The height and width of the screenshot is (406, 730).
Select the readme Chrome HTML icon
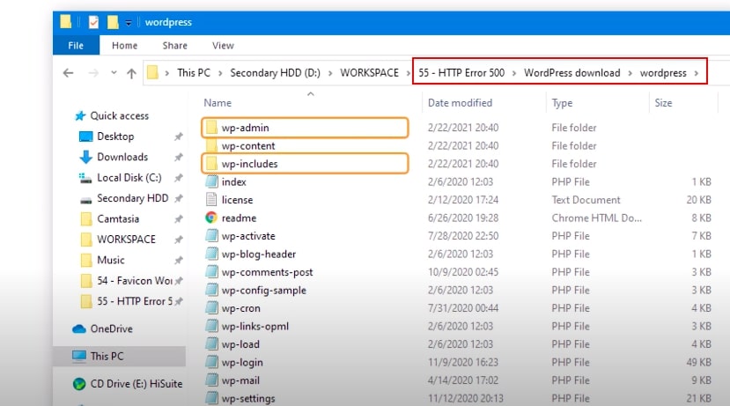click(x=211, y=218)
